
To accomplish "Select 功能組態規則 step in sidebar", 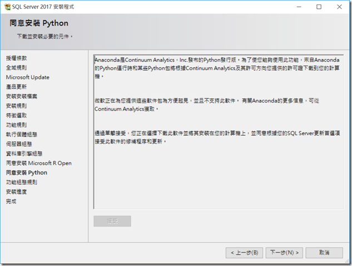I will 22,182.
